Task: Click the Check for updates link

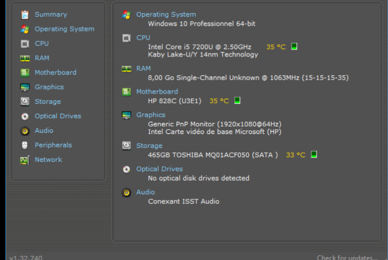Action: [347, 257]
